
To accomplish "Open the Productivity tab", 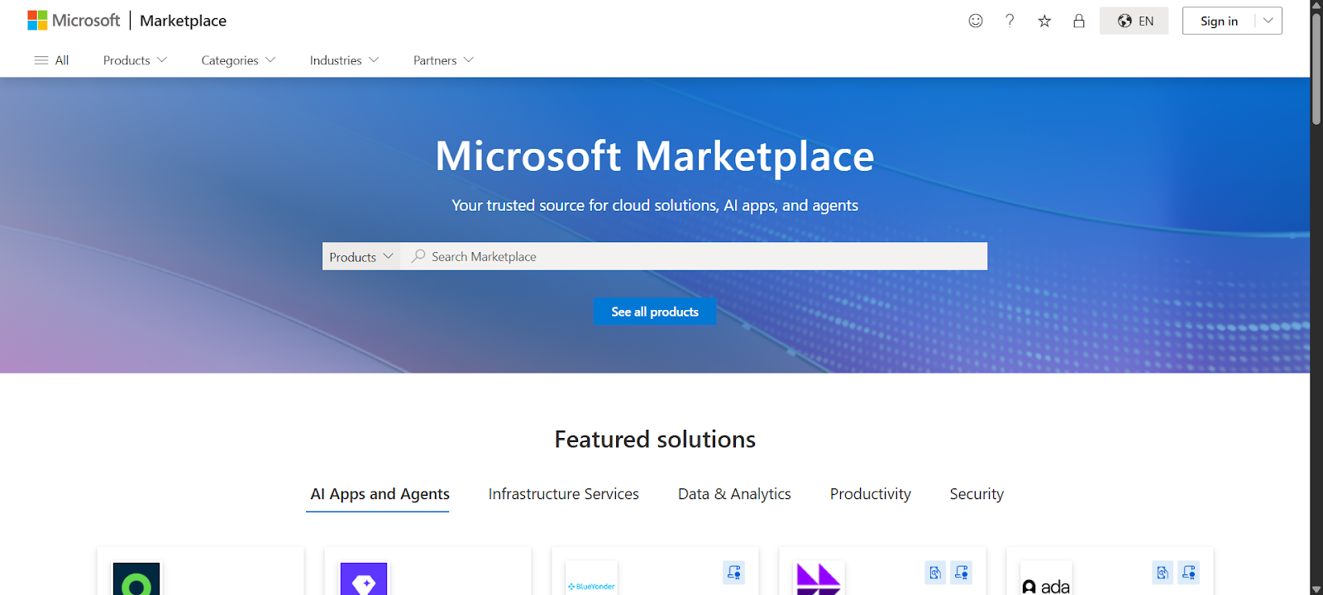I will [x=870, y=494].
